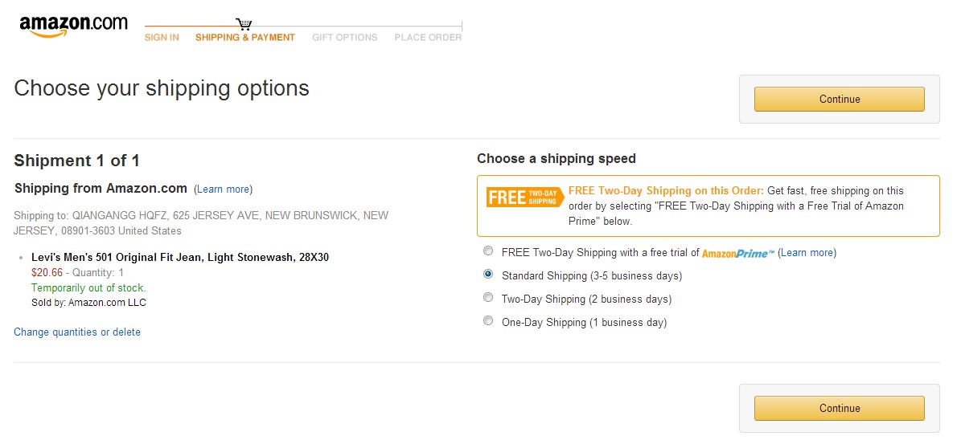This screenshot has height=440, width=957.
Task: Click the shopping cart progress icon
Action: point(244,25)
